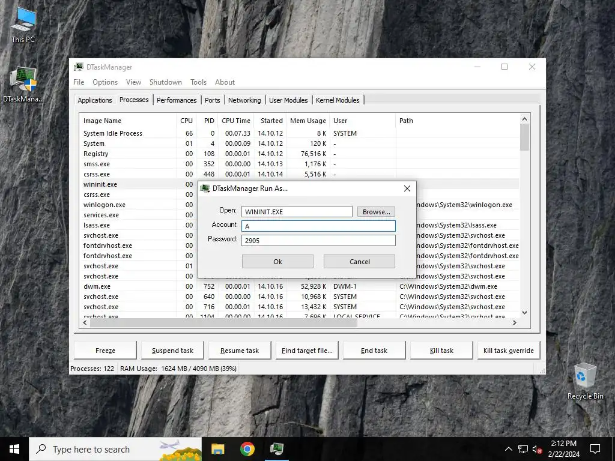Click the Kill task button
Screen dimensions: 615x461
441,351
